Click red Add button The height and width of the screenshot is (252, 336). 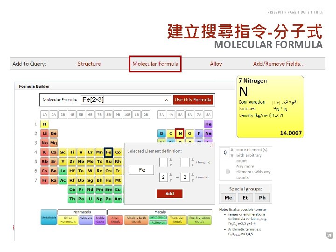[169, 194]
